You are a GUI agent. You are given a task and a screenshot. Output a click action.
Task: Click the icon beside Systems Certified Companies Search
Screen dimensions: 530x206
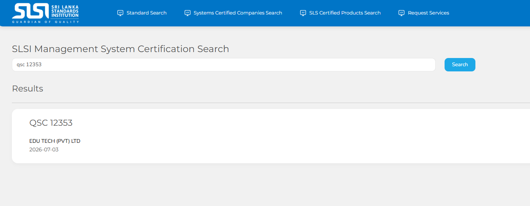tap(188, 13)
